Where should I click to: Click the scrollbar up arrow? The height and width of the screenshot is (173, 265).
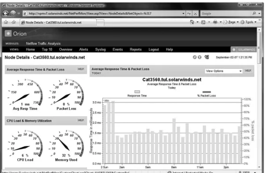coord(259,29)
